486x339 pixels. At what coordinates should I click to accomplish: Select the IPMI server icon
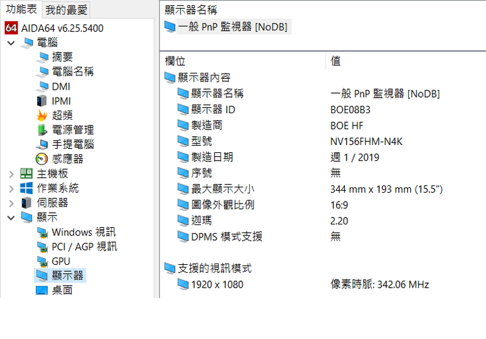tap(42, 101)
